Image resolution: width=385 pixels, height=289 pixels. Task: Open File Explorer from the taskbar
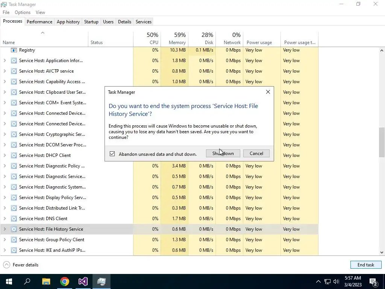click(46, 281)
